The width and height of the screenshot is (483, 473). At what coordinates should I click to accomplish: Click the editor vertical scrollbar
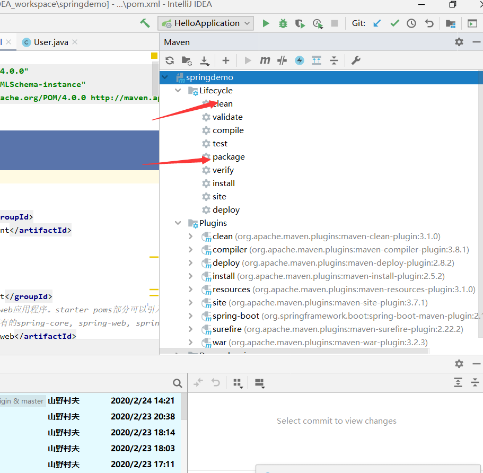pyautogui.click(x=155, y=79)
